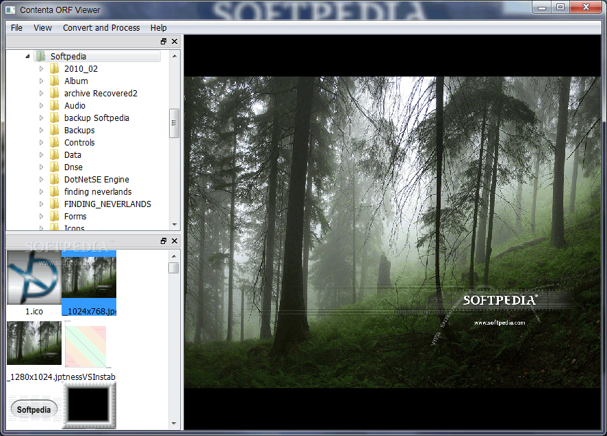Click the Dnse folder icon
The height and width of the screenshot is (436, 607).
pyautogui.click(x=54, y=167)
